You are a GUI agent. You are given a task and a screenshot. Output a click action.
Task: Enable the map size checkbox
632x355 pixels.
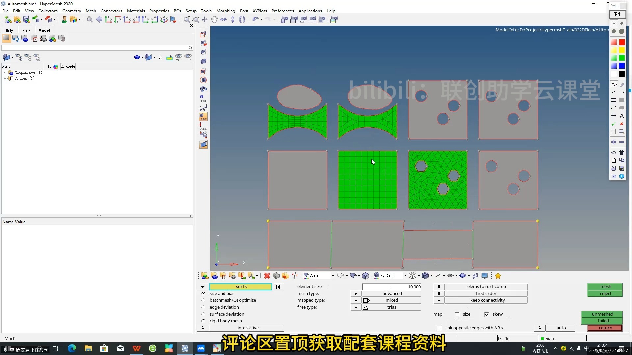(457, 315)
